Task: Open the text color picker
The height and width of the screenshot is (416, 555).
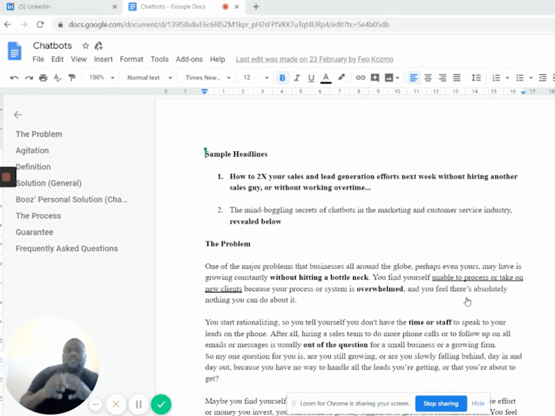Action: pos(325,78)
